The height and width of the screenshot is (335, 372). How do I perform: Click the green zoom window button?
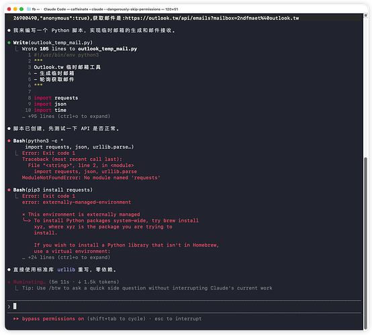pos(21,9)
